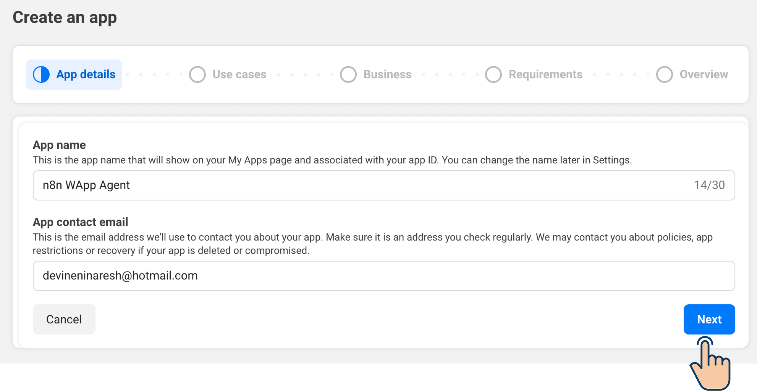
Task: Click the Business step circle
Action: [348, 74]
